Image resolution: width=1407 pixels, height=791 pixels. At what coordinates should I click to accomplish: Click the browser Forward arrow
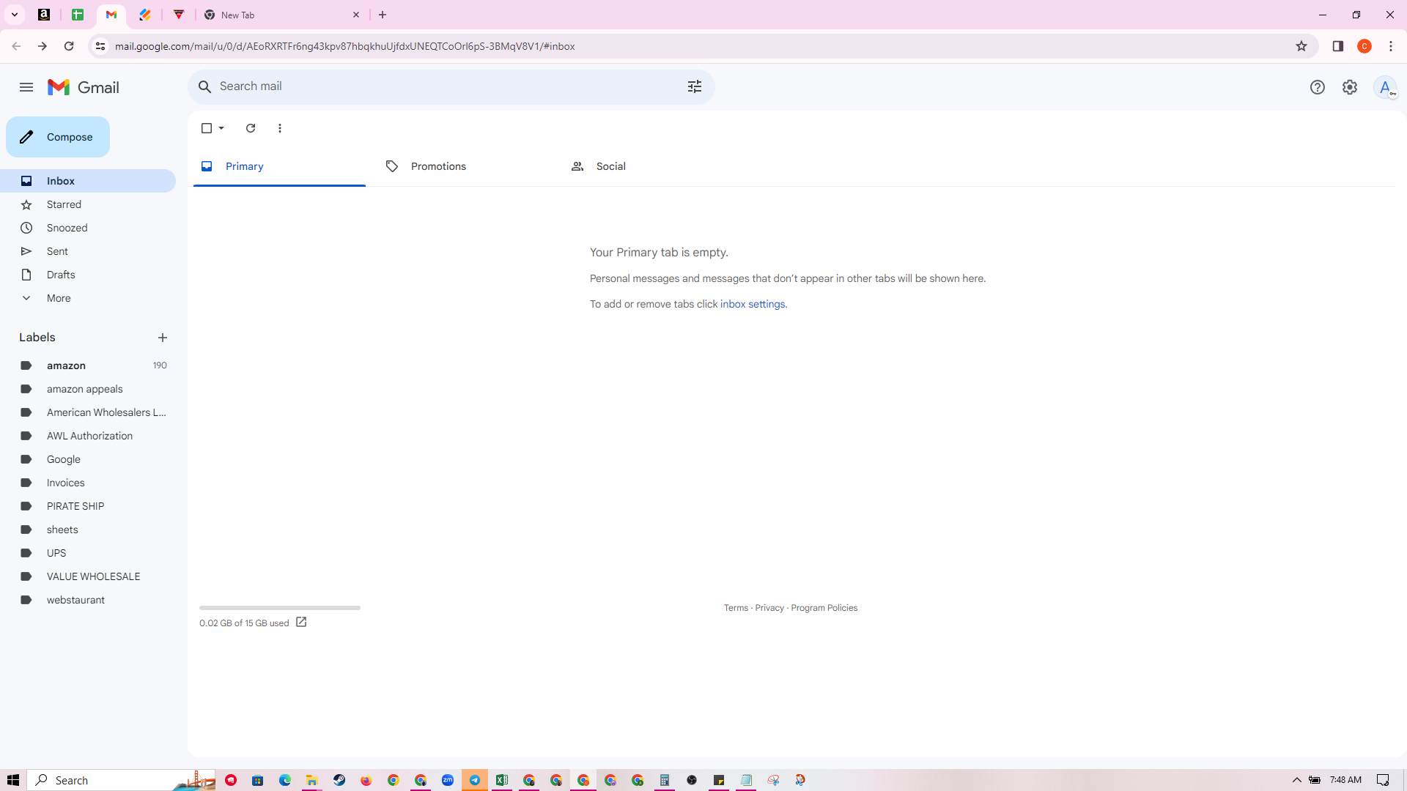click(43, 46)
